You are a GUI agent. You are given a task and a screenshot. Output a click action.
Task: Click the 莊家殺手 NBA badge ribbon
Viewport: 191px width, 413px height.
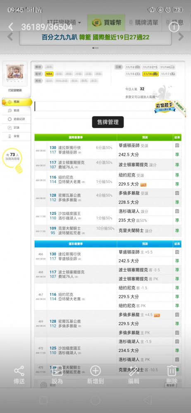pos(165,106)
